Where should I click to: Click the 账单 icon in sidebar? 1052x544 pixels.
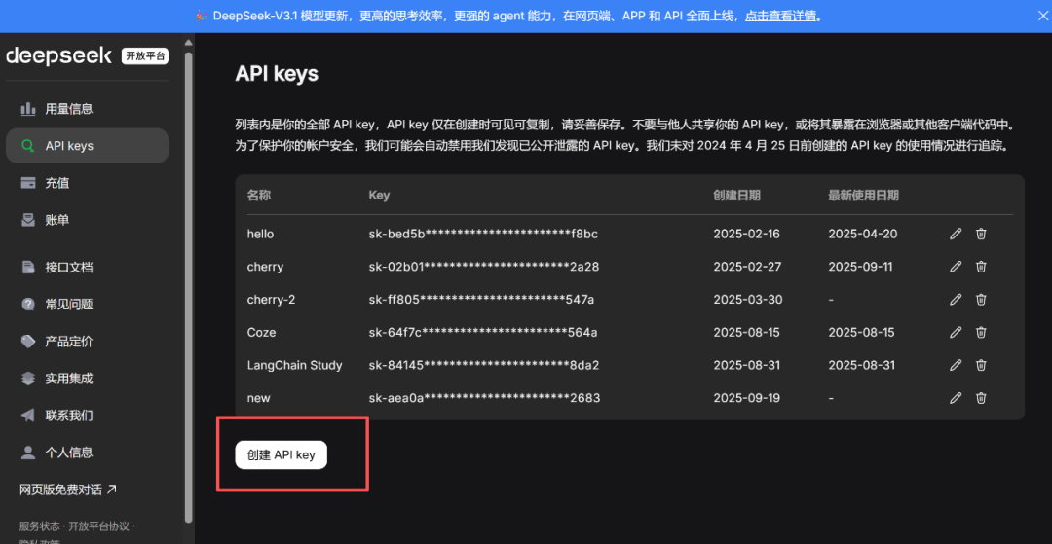(x=28, y=220)
